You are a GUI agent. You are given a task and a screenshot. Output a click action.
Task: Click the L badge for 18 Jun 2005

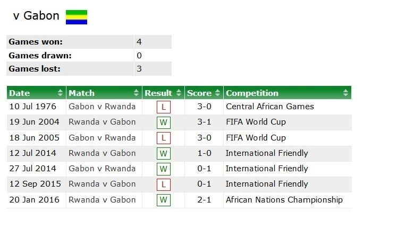pyautogui.click(x=164, y=138)
